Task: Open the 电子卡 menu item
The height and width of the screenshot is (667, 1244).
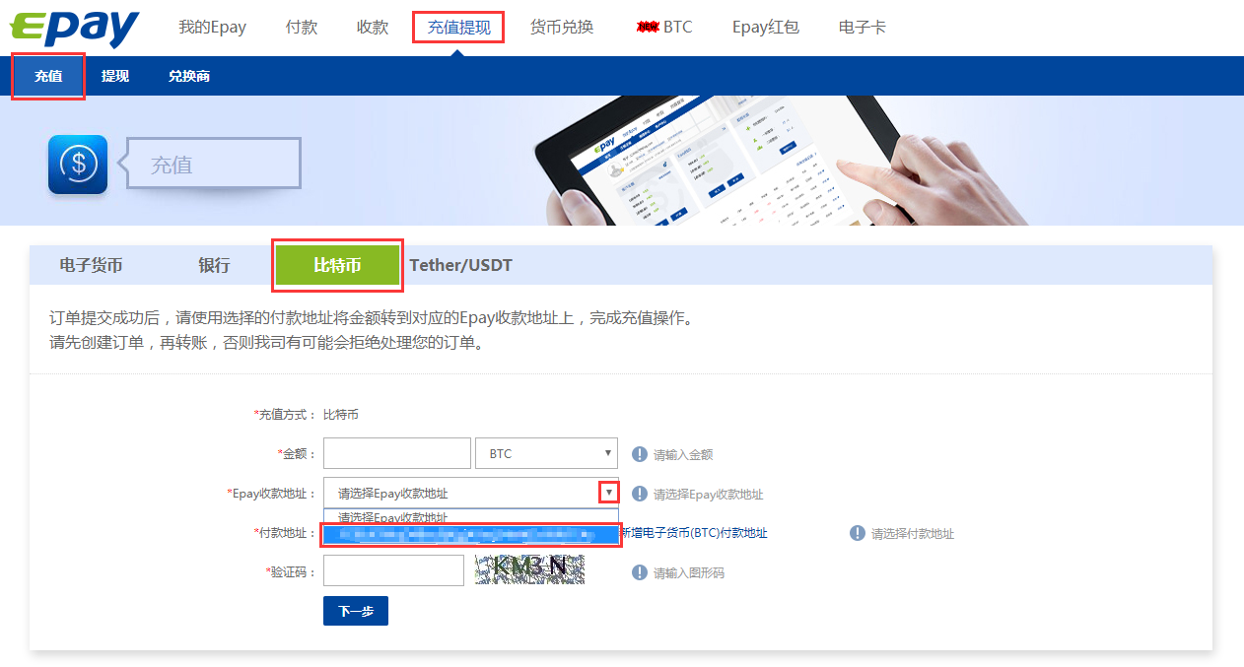Action: click(x=863, y=27)
